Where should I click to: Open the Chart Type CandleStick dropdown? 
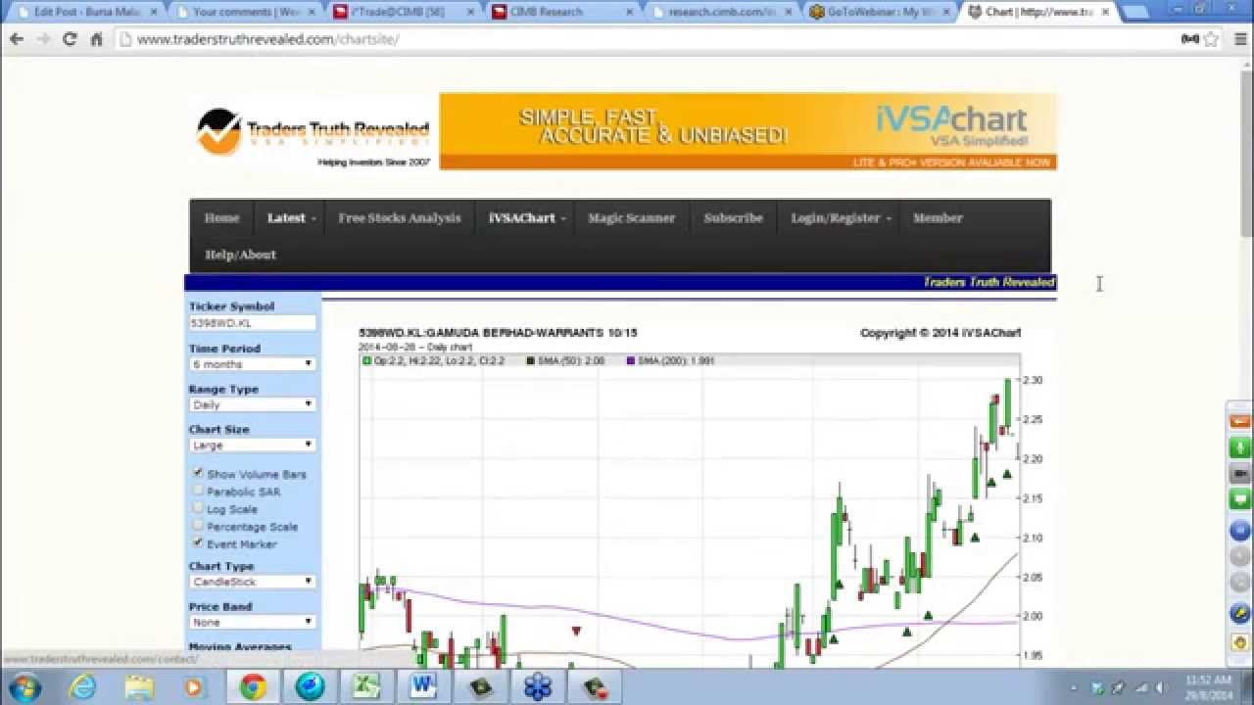(x=252, y=582)
